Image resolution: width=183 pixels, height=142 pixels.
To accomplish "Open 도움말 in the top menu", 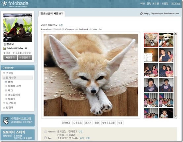I will pos(165,4).
